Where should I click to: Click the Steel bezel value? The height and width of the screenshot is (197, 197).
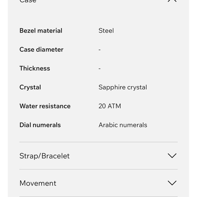(x=106, y=31)
